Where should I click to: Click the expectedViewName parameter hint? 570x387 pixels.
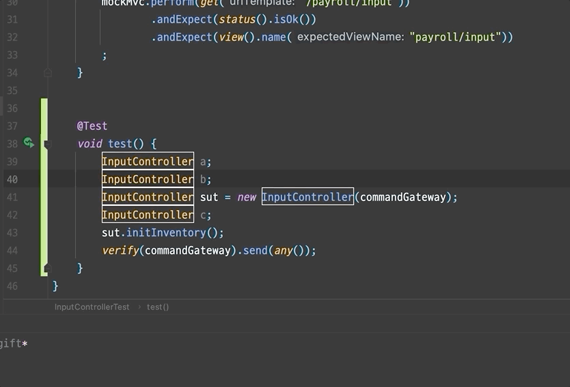351,37
